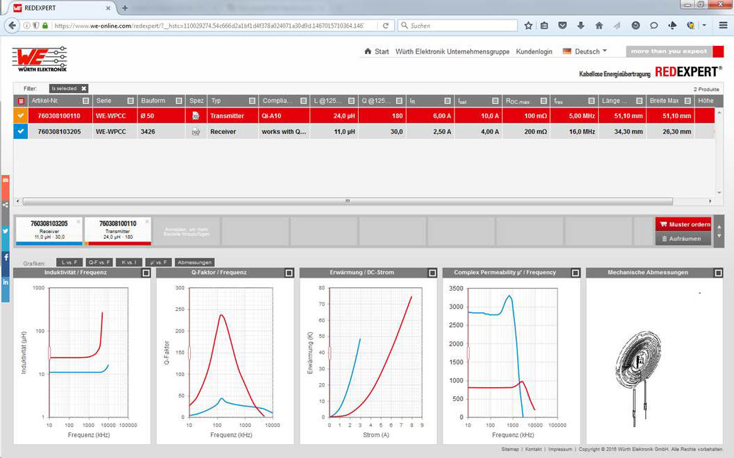
Task: Open the Typ column filter menu
Action: click(x=252, y=101)
